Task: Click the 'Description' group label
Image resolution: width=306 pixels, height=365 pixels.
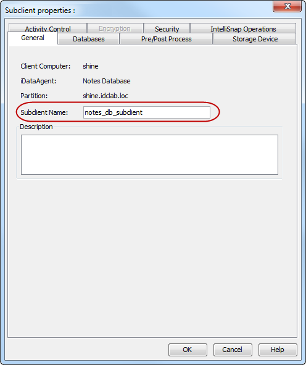Action: click(36, 127)
